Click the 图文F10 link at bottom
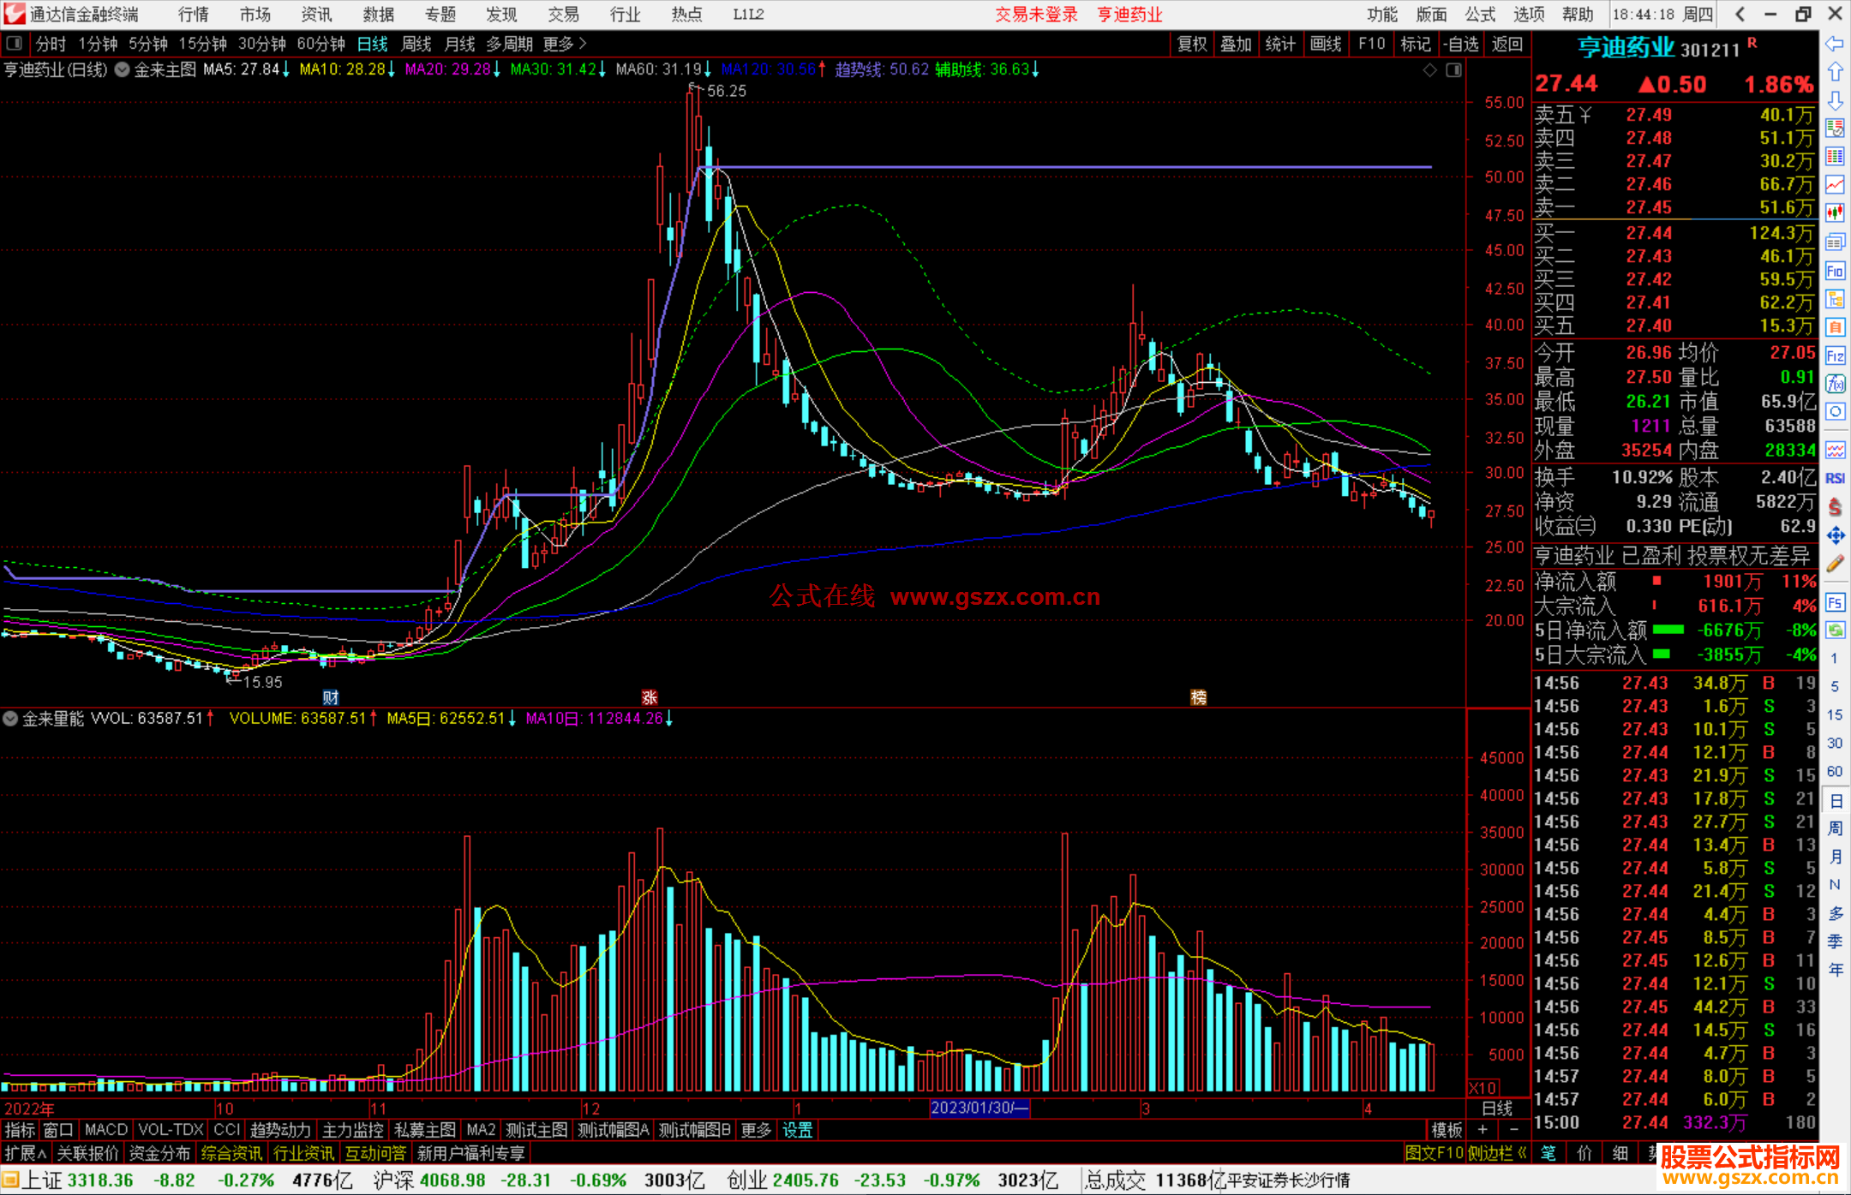This screenshot has width=1851, height=1195. point(1435,1154)
